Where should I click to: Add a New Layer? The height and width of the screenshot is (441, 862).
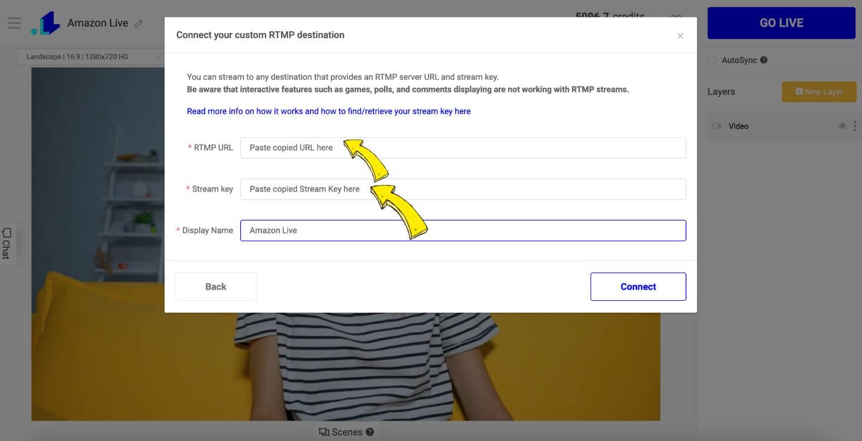click(819, 92)
